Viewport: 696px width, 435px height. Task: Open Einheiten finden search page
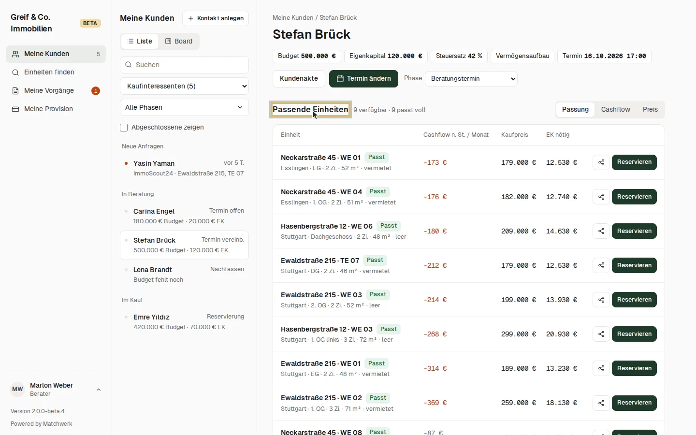(56, 72)
